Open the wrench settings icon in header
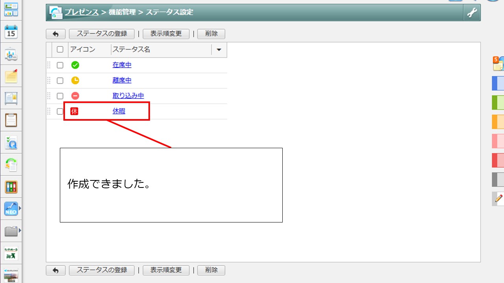Viewport: 504px width, 283px height. (x=472, y=13)
